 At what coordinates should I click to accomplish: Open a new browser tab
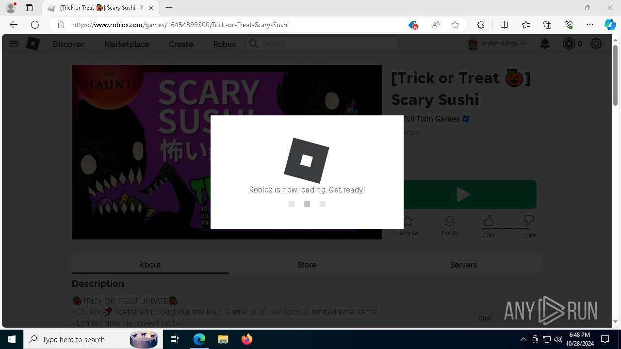[x=169, y=8]
